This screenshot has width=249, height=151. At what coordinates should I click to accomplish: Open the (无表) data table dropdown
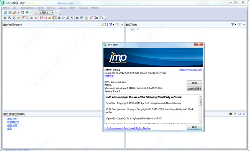coord(46,13)
